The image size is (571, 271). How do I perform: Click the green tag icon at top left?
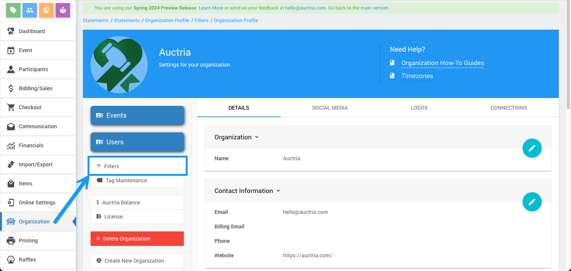(13, 10)
